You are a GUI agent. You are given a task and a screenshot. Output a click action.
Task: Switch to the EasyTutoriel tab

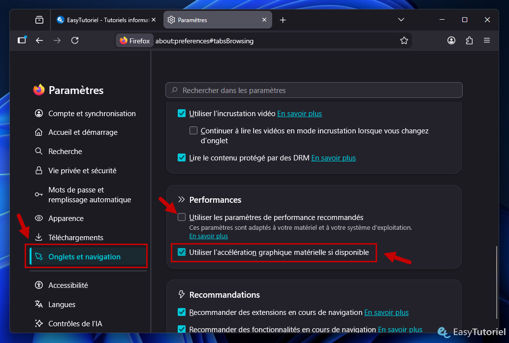tap(106, 20)
